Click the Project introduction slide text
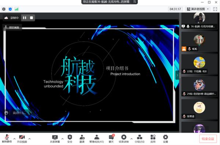This screenshot has height=145, width=220. [x=125, y=74]
